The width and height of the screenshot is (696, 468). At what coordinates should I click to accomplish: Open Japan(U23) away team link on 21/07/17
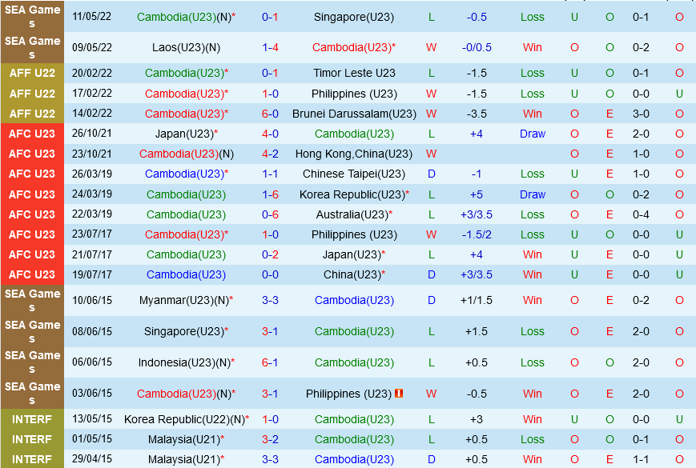(352, 255)
